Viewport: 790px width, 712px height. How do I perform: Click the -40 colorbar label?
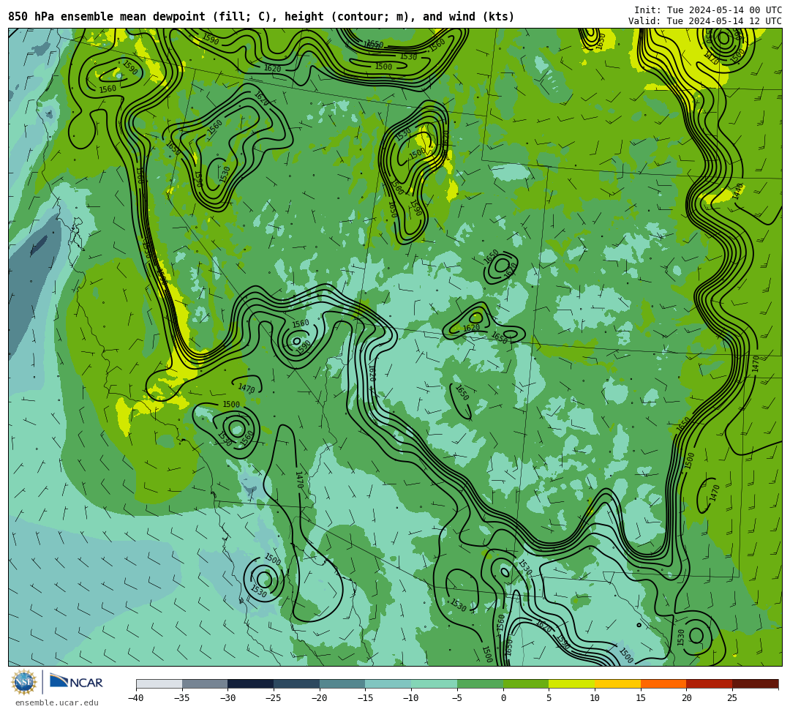[135, 698]
